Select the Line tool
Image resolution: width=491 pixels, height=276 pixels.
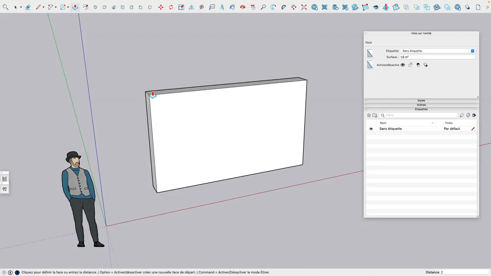(x=38, y=7)
